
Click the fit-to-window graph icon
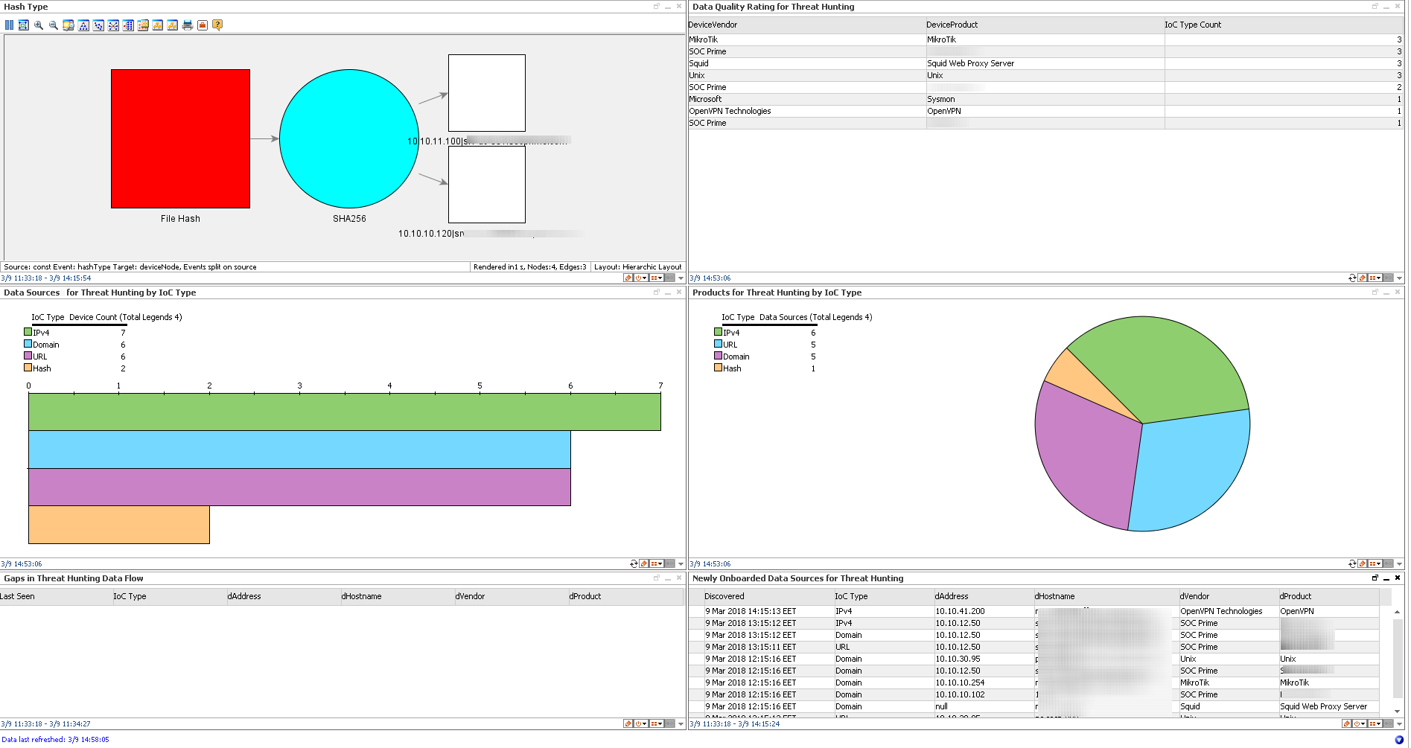coord(24,25)
